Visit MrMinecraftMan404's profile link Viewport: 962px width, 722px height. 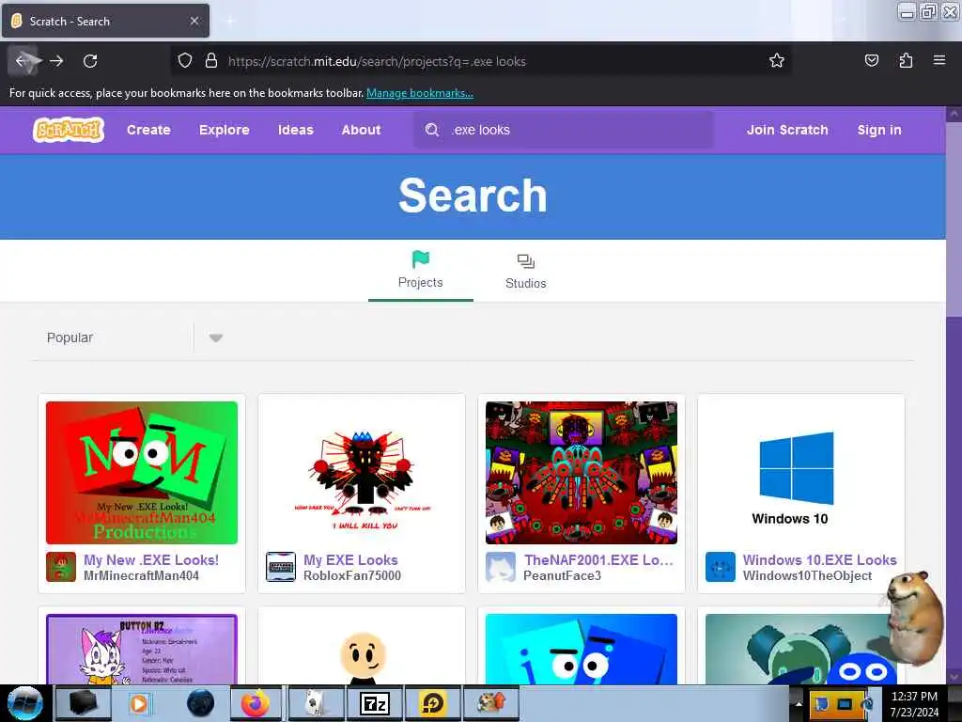(141, 576)
